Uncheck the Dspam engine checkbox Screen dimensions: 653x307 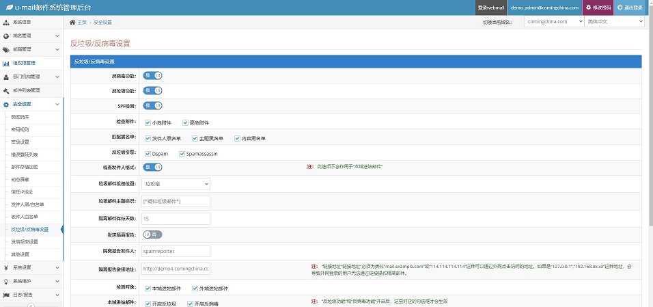[148, 153]
